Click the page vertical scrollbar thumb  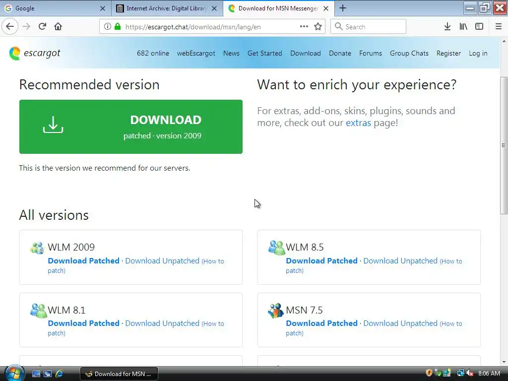pyautogui.click(x=504, y=145)
